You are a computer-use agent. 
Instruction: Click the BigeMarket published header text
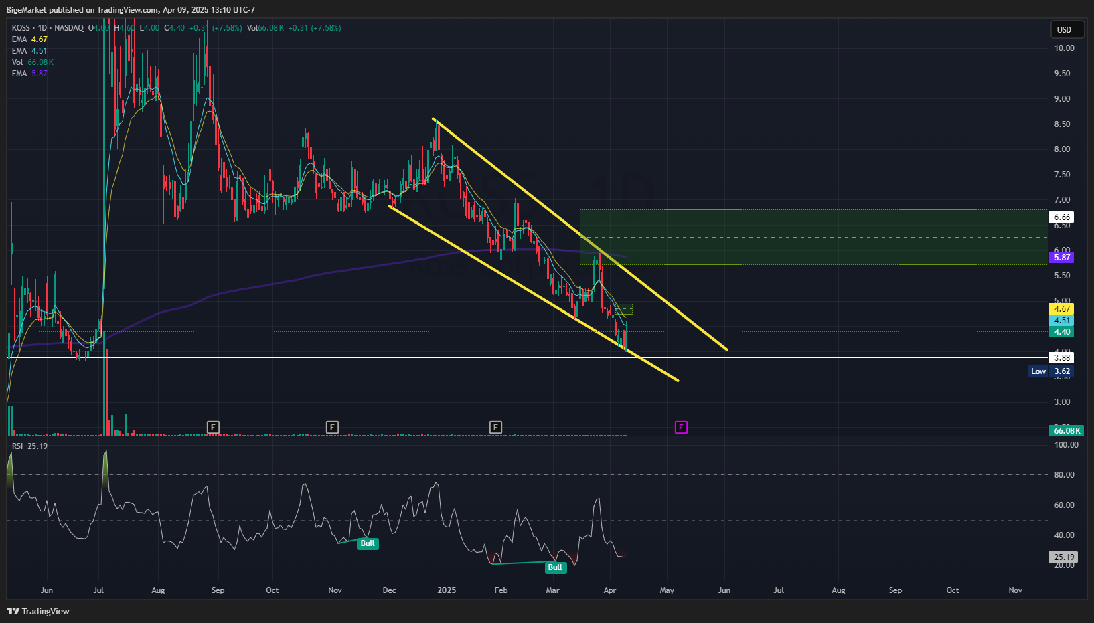coord(131,10)
